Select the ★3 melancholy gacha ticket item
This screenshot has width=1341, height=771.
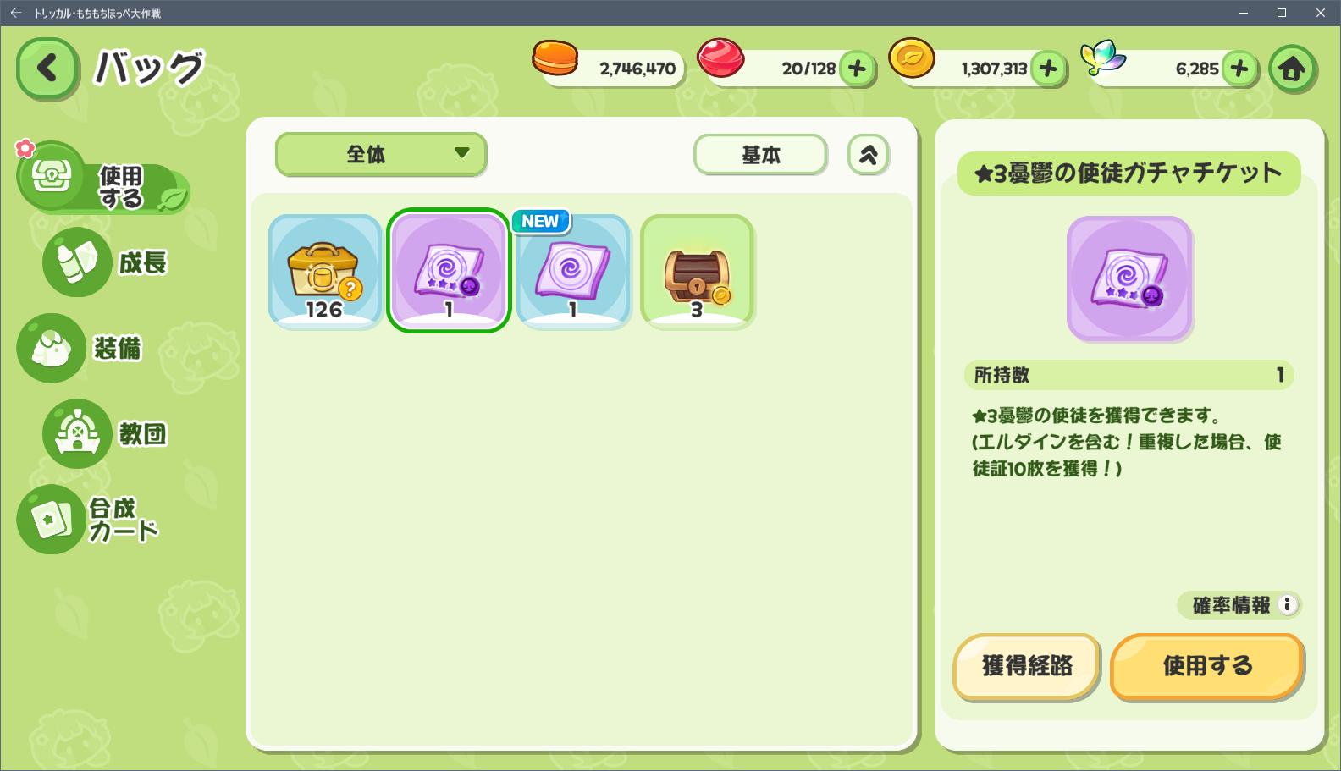(449, 271)
